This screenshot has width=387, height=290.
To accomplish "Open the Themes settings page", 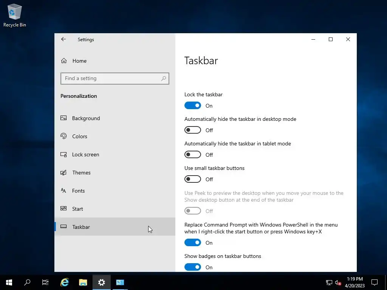I will (115, 172).
